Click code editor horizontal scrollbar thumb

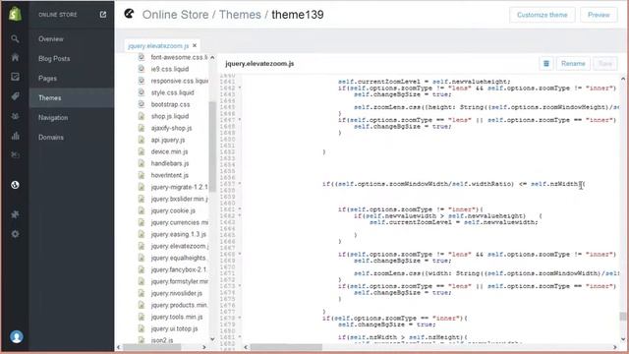pyautogui.click(x=286, y=347)
